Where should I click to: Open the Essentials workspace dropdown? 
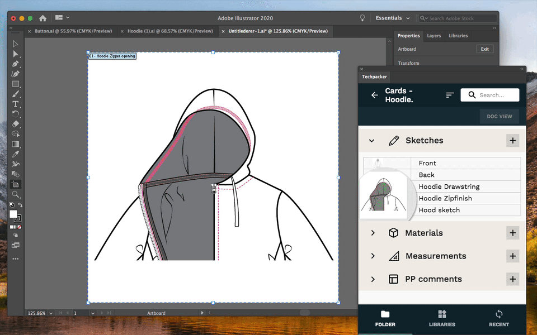pyautogui.click(x=393, y=18)
